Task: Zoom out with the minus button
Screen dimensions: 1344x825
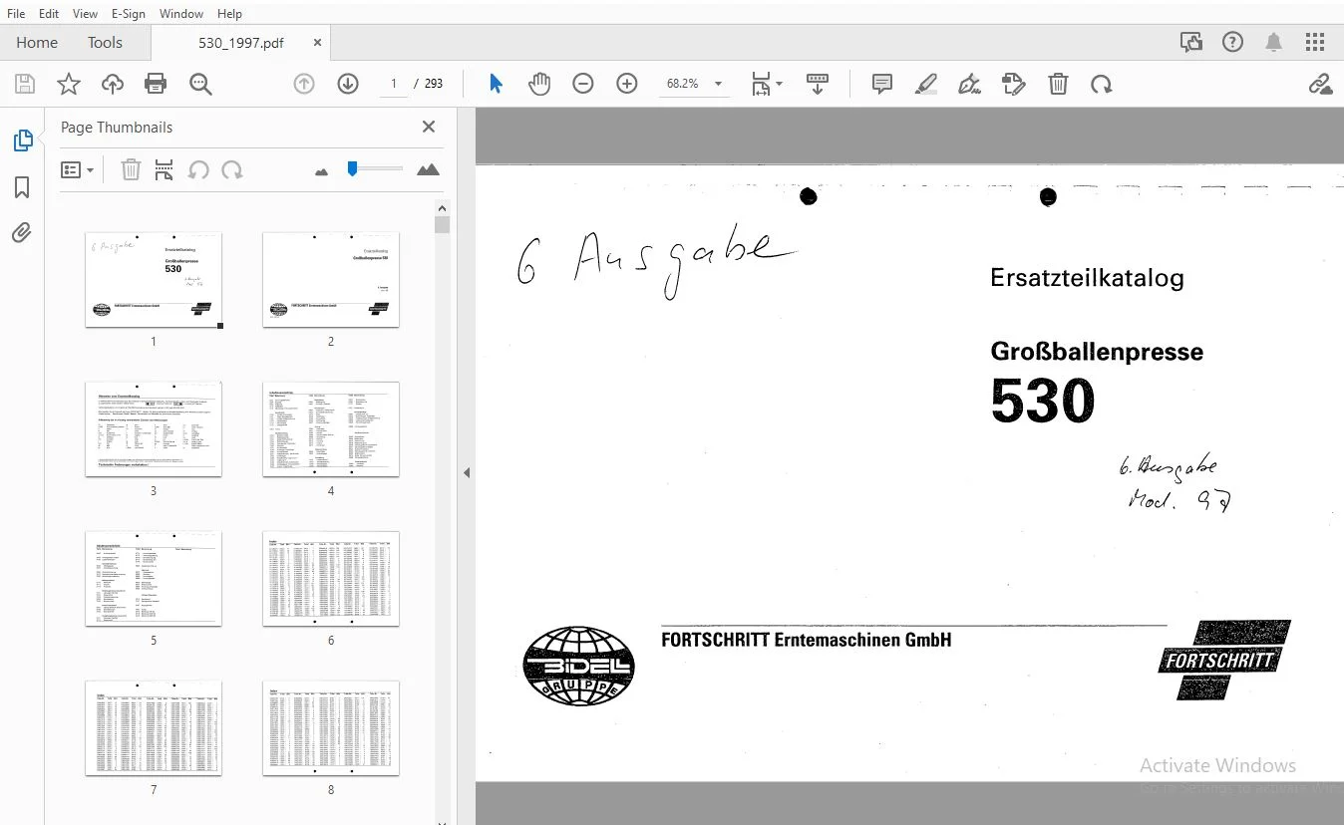Action: click(583, 84)
